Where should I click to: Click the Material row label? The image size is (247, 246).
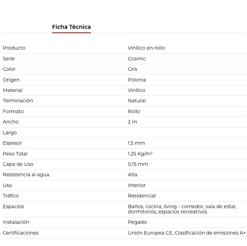pyautogui.click(x=13, y=90)
